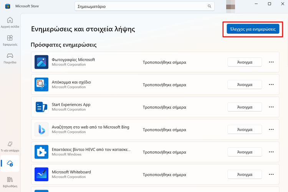Open Εφαρμογές apps section in sidebar
This screenshot has height=192, width=288.
[10, 40]
